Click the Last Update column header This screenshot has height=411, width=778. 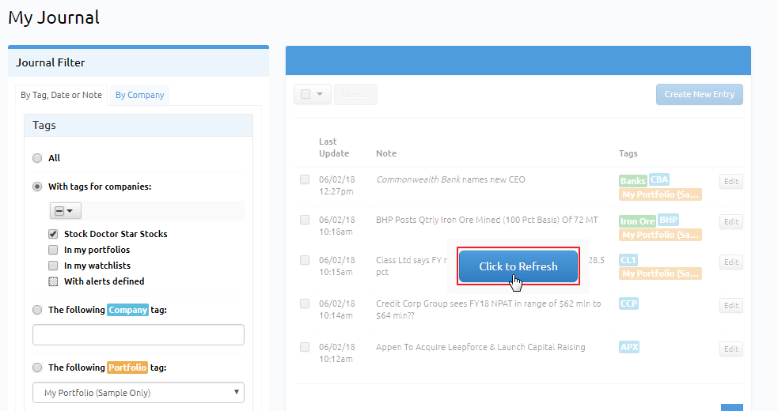click(x=333, y=147)
